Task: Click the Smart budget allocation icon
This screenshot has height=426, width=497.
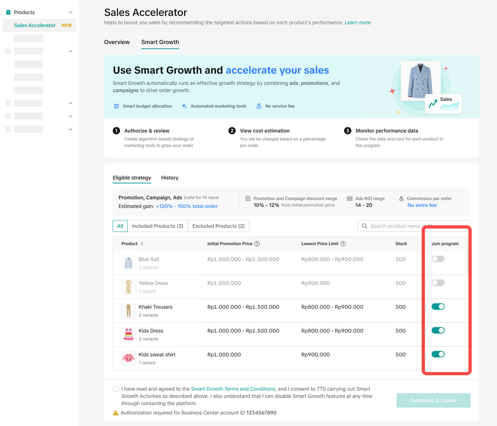Action: tap(116, 106)
